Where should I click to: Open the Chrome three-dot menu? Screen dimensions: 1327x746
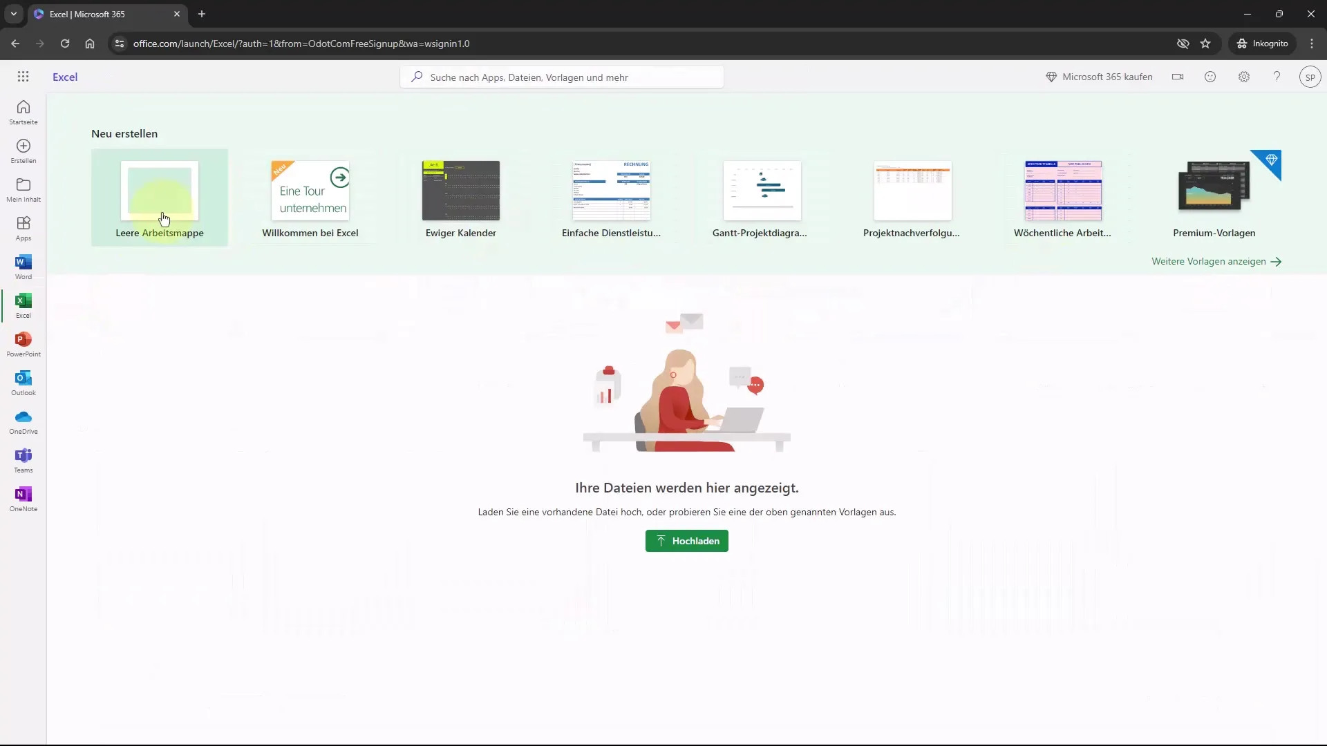1312,44
